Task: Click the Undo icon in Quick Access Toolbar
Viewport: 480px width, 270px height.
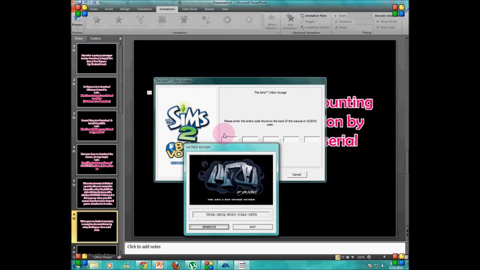Action: [x=86, y=3]
